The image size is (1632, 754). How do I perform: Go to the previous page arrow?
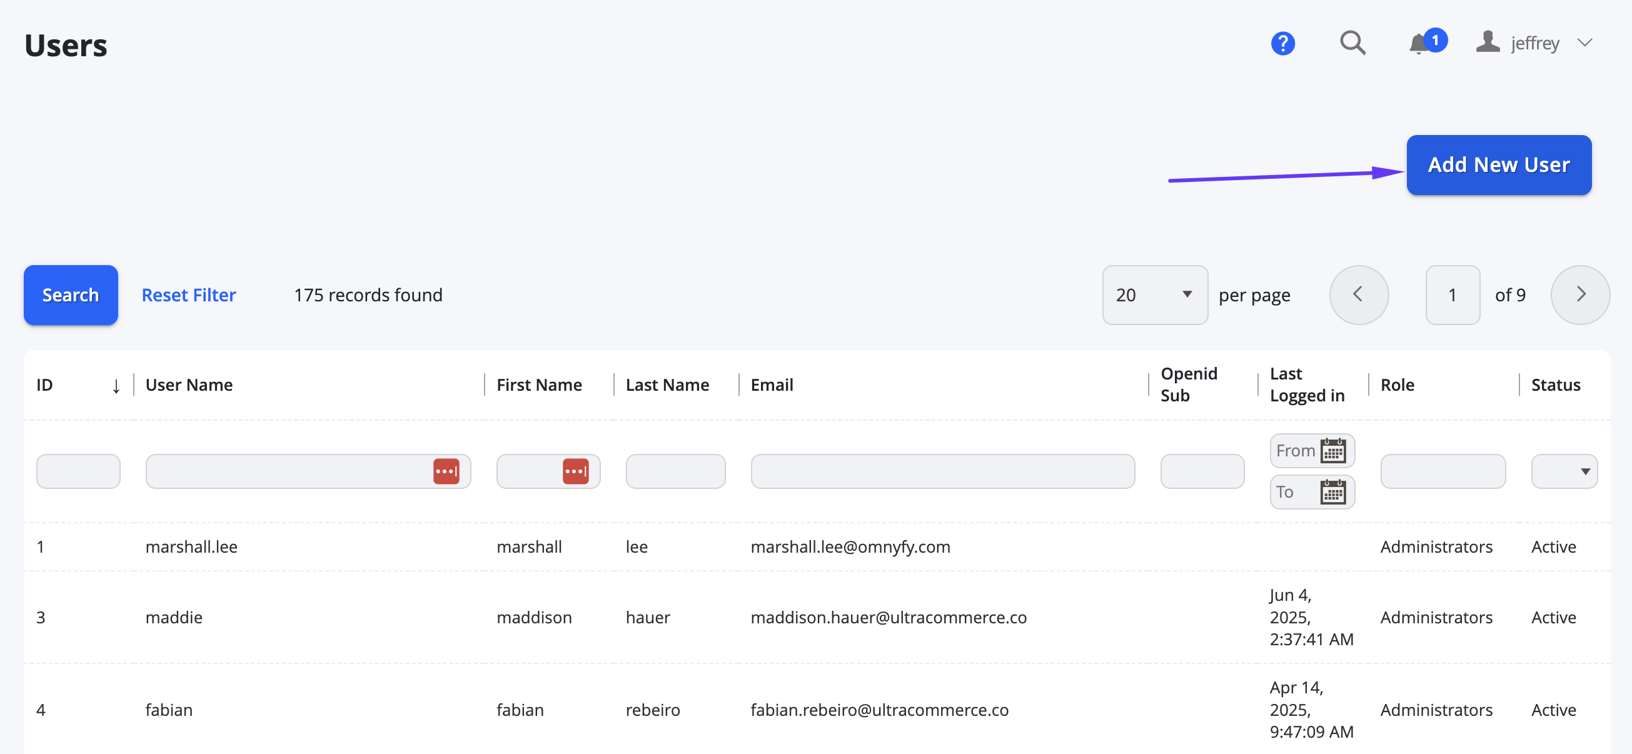[1358, 294]
